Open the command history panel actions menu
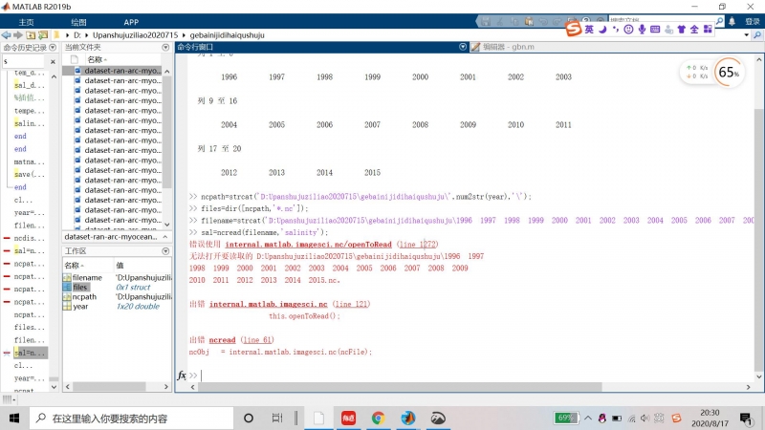Viewport: 765px width, 430px height. pos(53,47)
